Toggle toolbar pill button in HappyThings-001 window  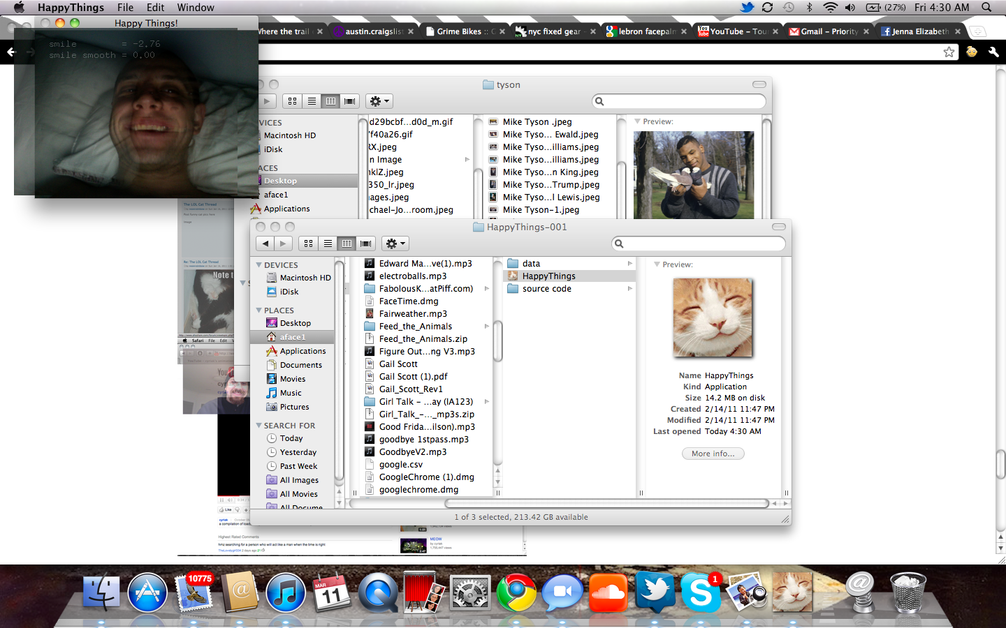[779, 227]
